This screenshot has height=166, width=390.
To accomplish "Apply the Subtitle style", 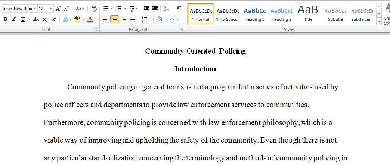I will (x=335, y=14).
